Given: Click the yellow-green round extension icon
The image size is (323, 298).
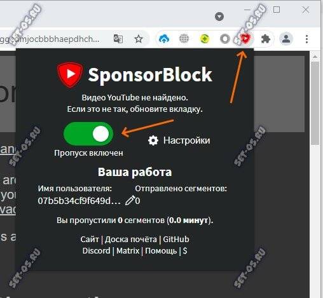Looking at the screenshot, I should (x=205, y=39).
